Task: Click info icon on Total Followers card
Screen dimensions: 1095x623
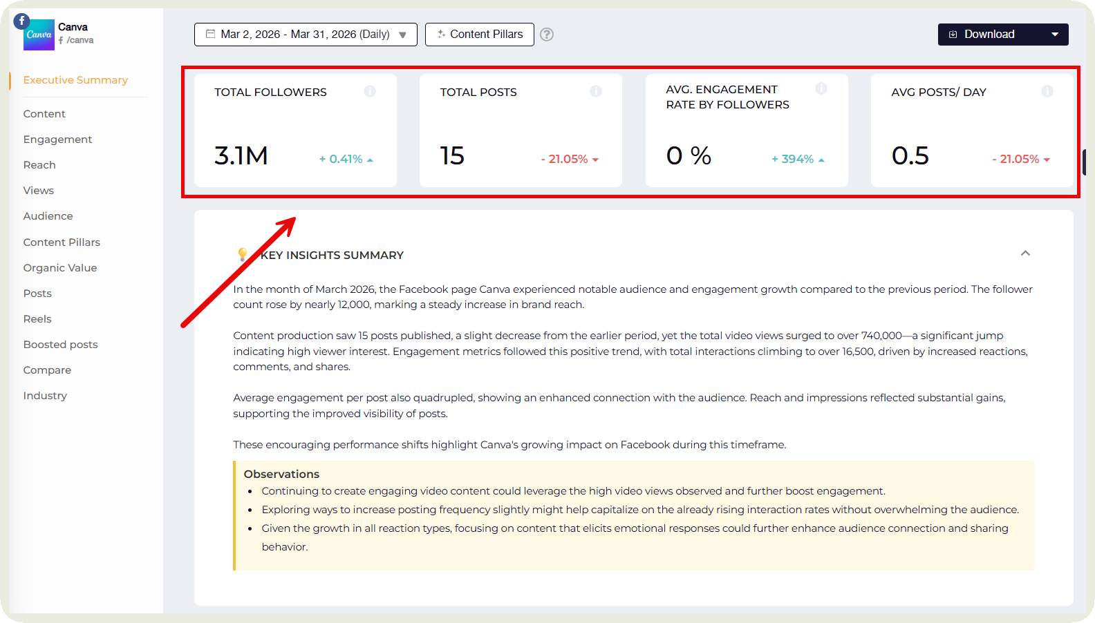Action: pyautogui.click(x=370, y=91)
